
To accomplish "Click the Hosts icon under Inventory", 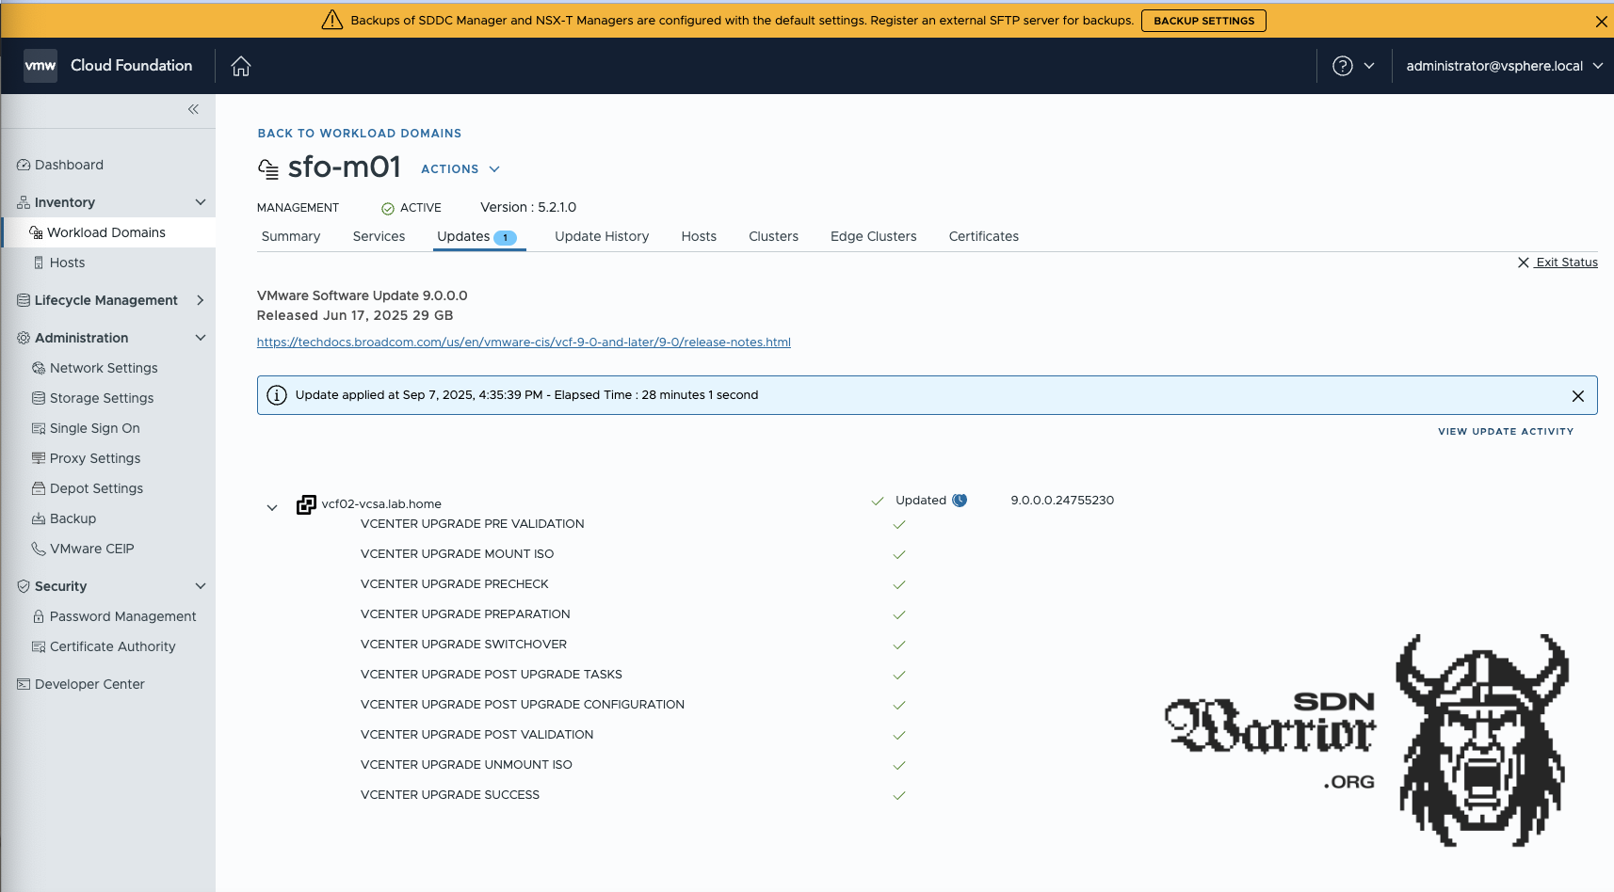I will click(x=36, y=263).
